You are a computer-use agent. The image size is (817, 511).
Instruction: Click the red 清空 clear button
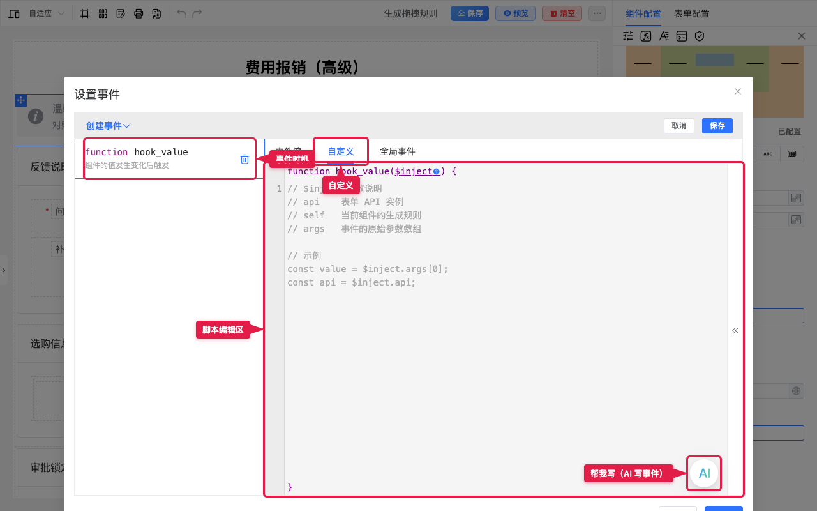click(x=562, y=13)
